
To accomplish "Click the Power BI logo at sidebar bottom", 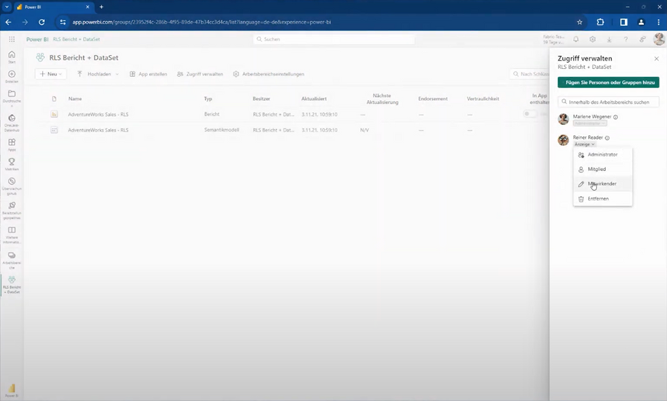I will (12, 389).
